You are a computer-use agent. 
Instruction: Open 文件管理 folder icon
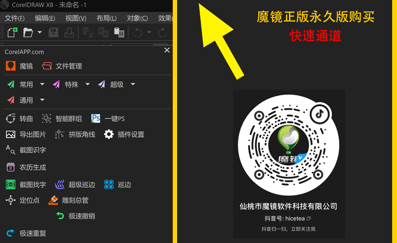[47, 66]
